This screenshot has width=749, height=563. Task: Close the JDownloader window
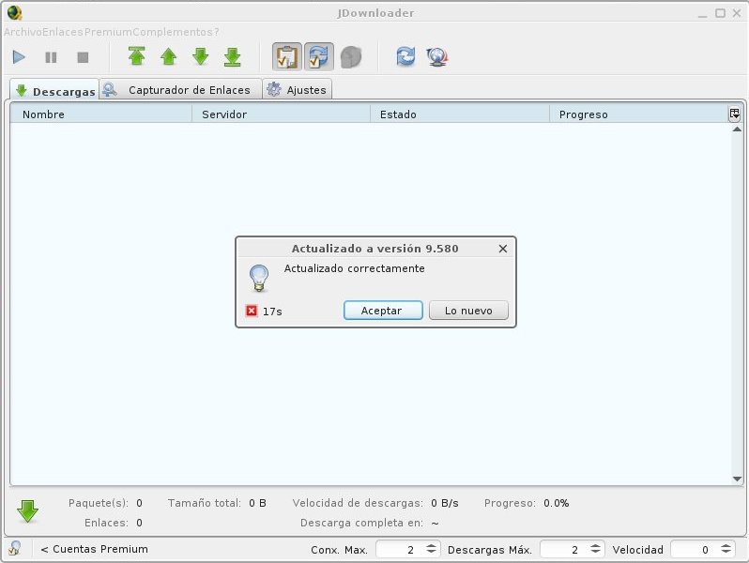(737, 13)
